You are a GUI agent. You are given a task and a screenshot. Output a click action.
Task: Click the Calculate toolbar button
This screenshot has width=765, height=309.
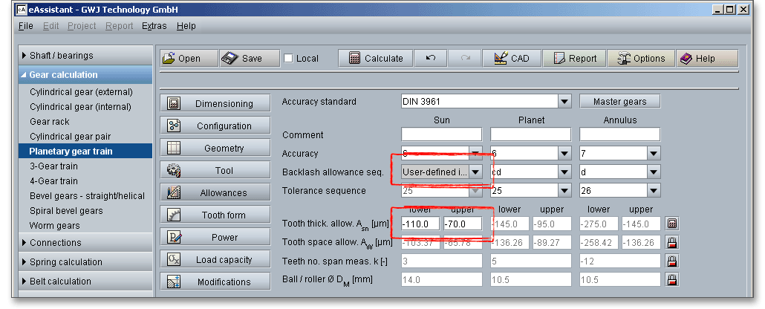point(376,59)
